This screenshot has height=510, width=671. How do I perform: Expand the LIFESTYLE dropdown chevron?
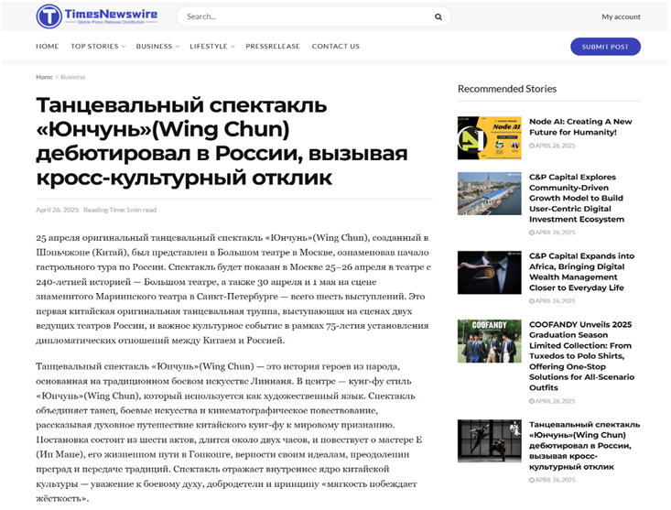click(233, 47)
